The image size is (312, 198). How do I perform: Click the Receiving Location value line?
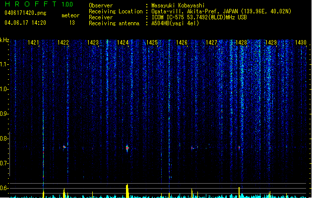click(x=221, y=11)
